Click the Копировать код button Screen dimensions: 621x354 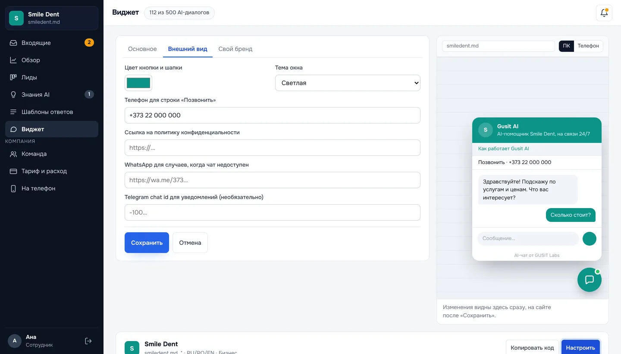[532, 348]
